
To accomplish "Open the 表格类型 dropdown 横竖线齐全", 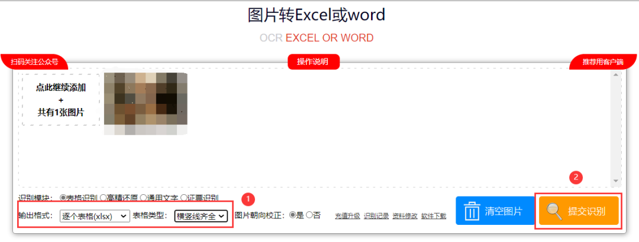I will click(x=201, y=216).
